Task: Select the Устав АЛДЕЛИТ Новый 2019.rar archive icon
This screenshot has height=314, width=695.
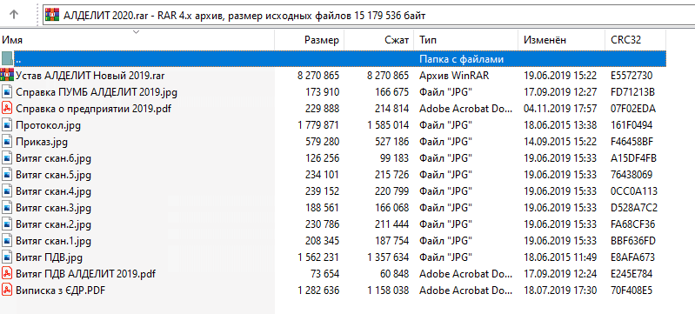Action: (x=7, y=75)
